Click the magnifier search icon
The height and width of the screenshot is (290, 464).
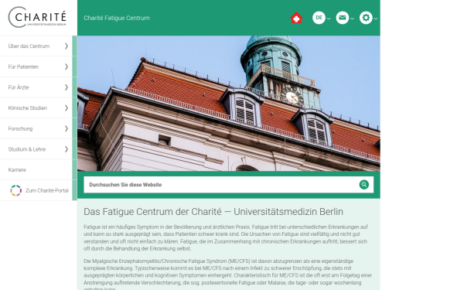coord(364,185)
